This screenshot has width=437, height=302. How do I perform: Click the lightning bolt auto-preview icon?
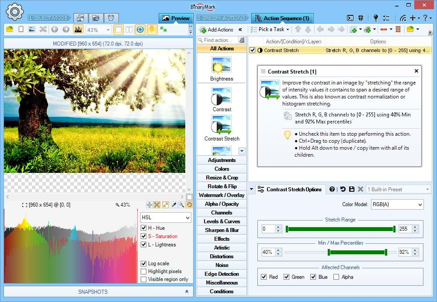(x=152, y=30)
